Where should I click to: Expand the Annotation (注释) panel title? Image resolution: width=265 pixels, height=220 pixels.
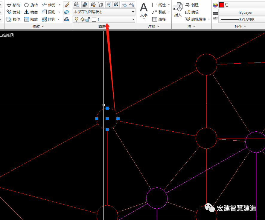[154, 26]
